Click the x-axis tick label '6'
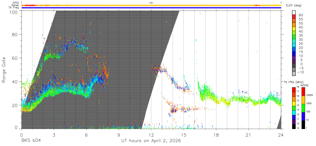 click(86, 135)
